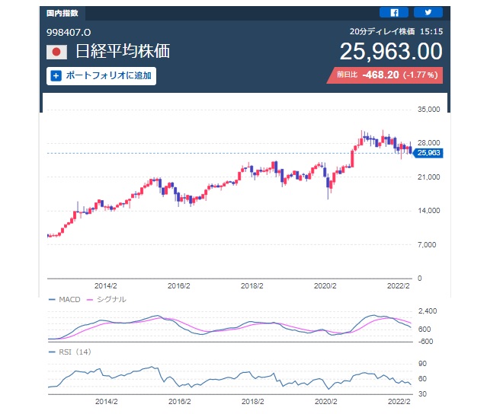This screenshot has height=414, width=487.
Task: Click the 2020/2 label under candlestick chart
Action: [x=325, y=286]
